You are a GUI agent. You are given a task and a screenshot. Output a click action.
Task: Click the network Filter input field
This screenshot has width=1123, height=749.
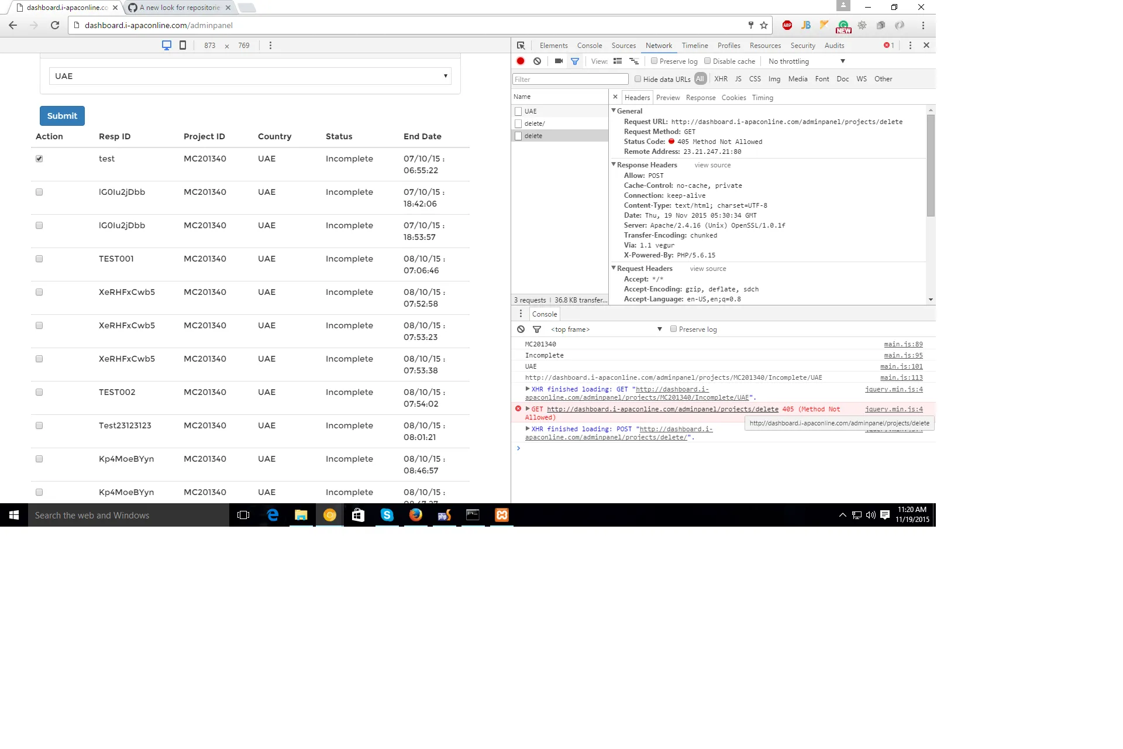click(570, 79)
